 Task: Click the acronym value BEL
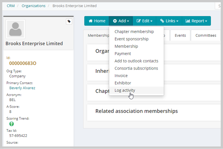point(12,100)
